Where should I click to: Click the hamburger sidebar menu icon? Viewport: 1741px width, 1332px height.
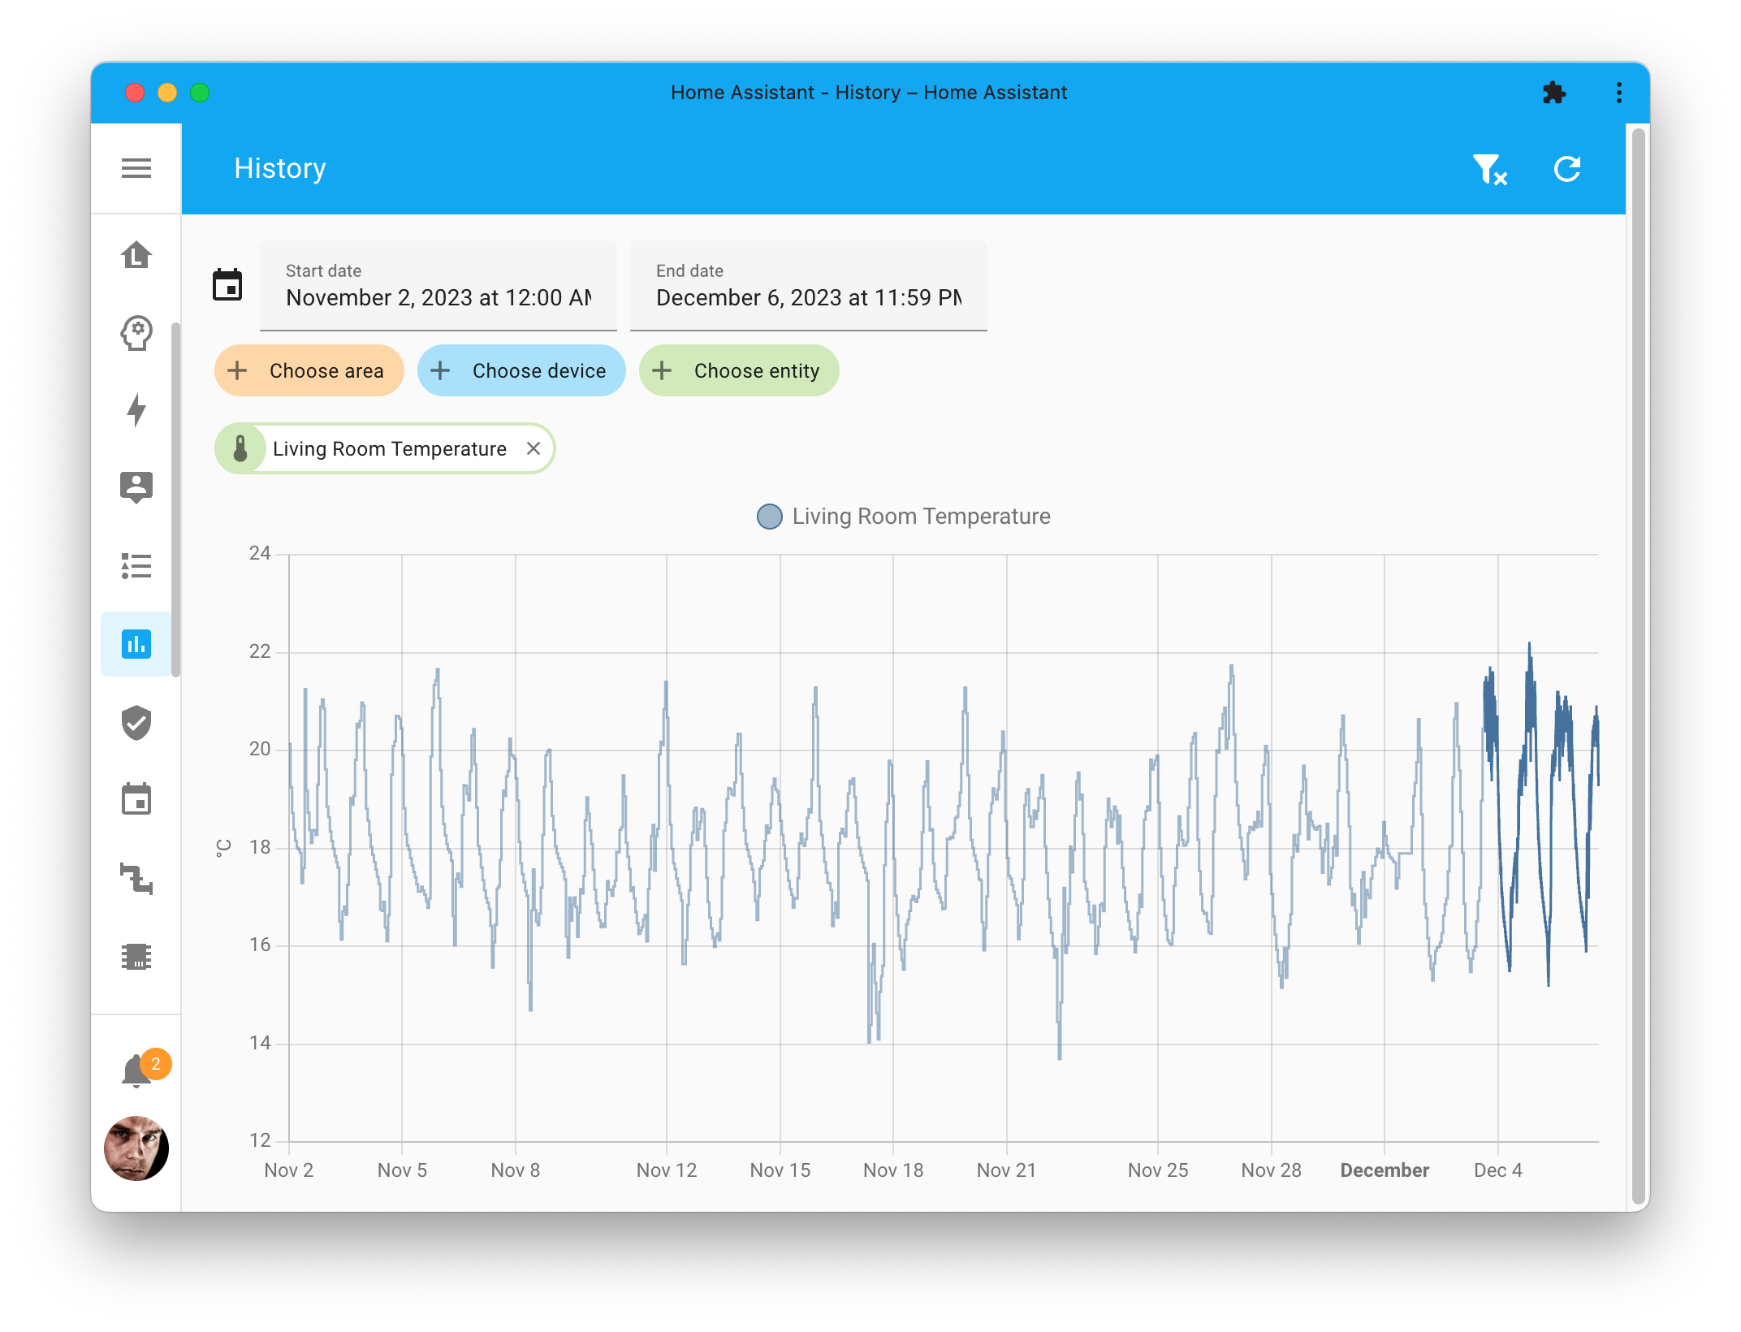(136, 168)
